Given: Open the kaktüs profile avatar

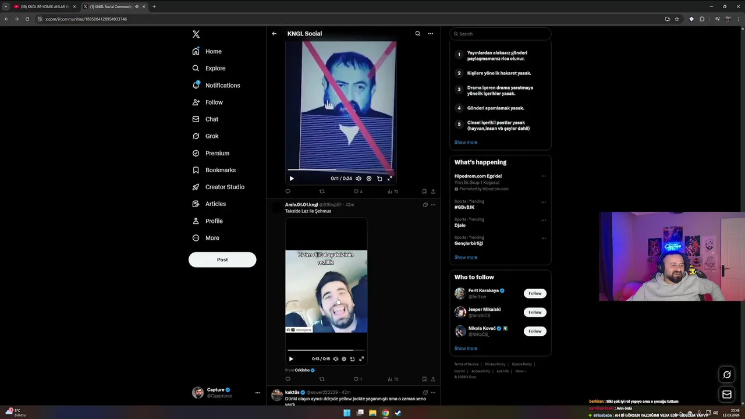Looking at the screenshot, I should (277, 396).
